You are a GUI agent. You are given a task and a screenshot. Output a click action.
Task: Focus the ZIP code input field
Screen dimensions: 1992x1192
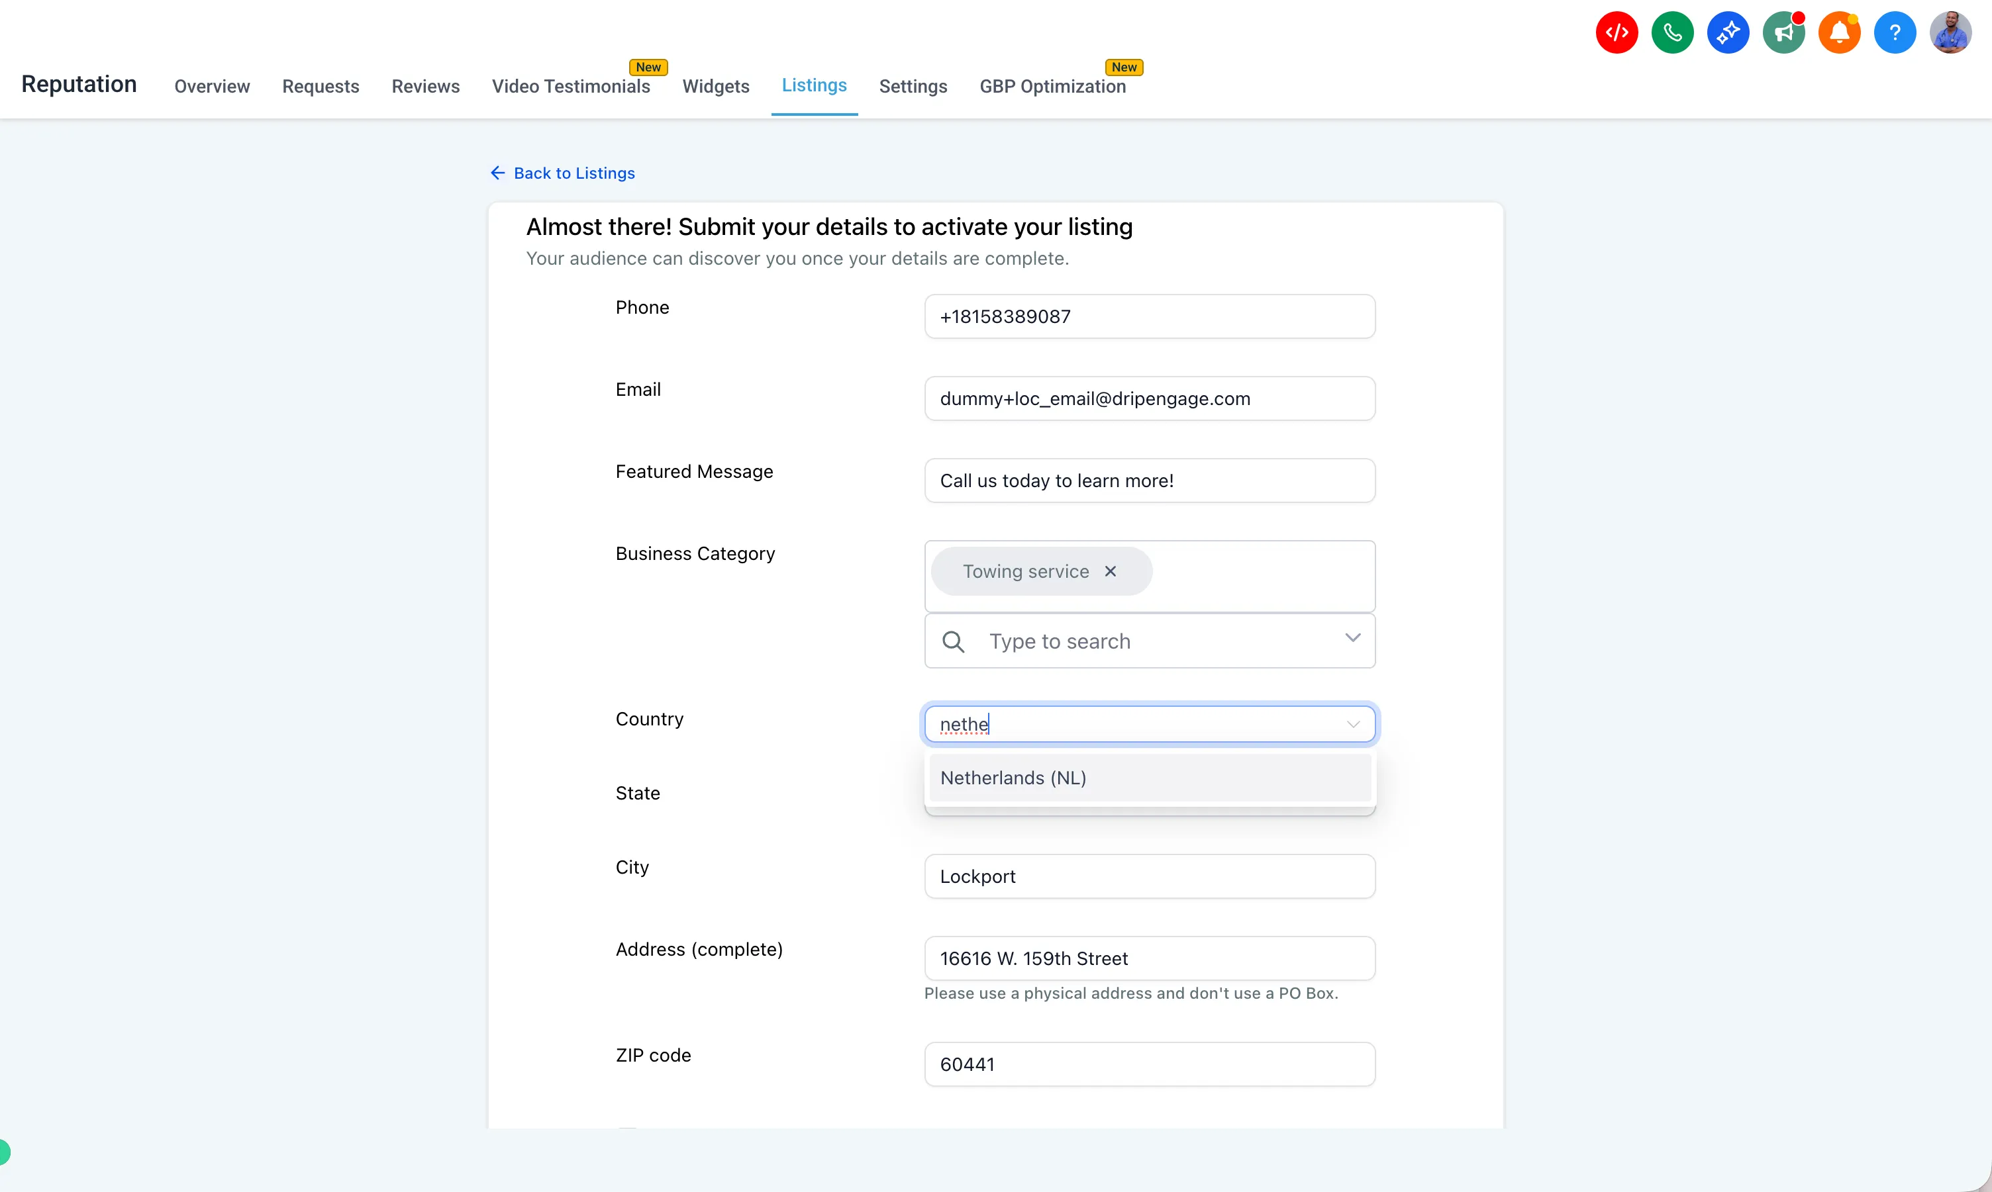[x=1149, y=1064]
